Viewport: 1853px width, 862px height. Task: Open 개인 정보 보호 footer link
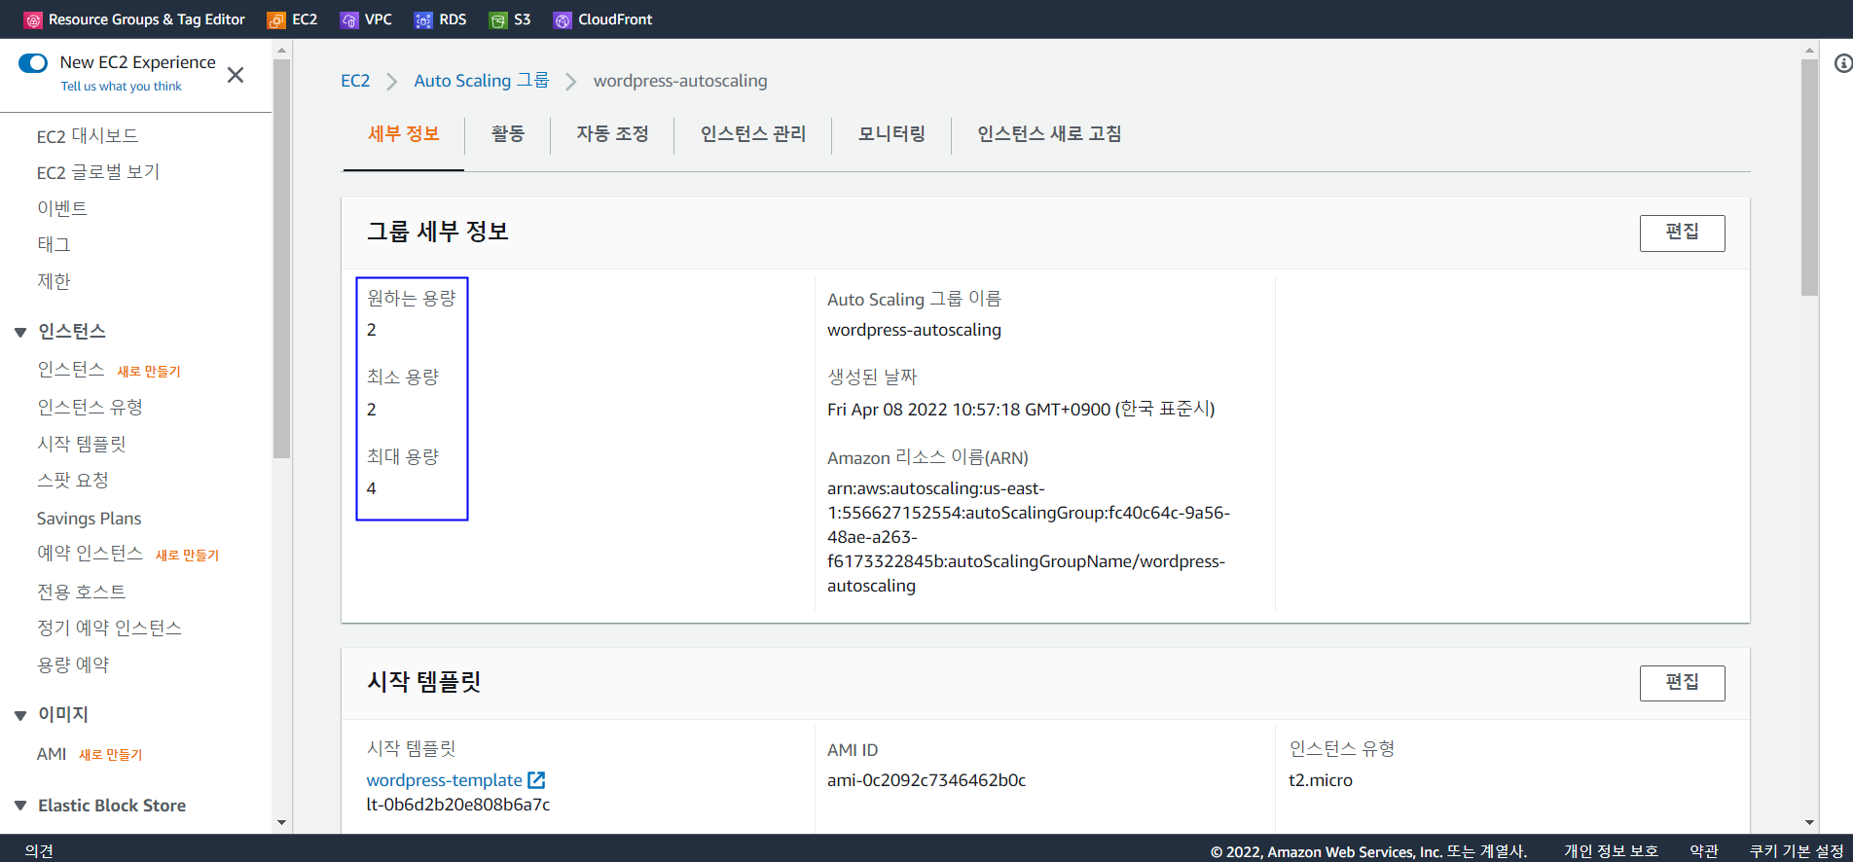(x=1611, y=851)
